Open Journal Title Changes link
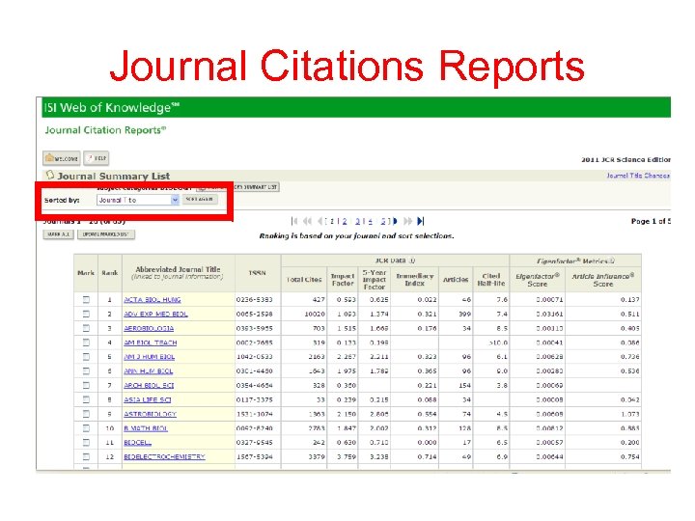Screen dimensions: 695x521 tap(638, 176)
